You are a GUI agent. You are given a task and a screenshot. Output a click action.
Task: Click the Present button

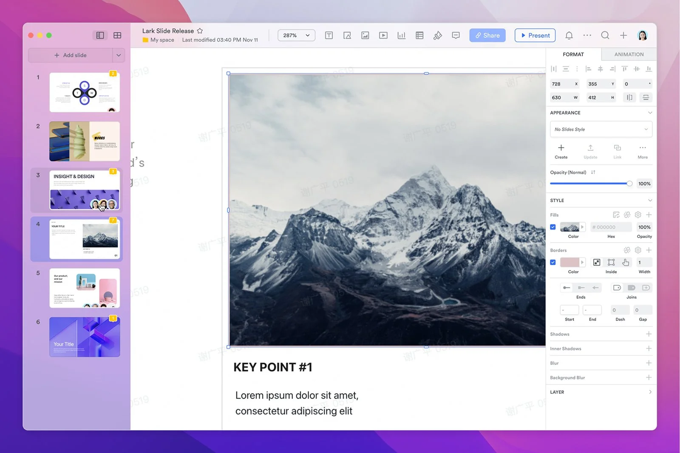(535, 35)
